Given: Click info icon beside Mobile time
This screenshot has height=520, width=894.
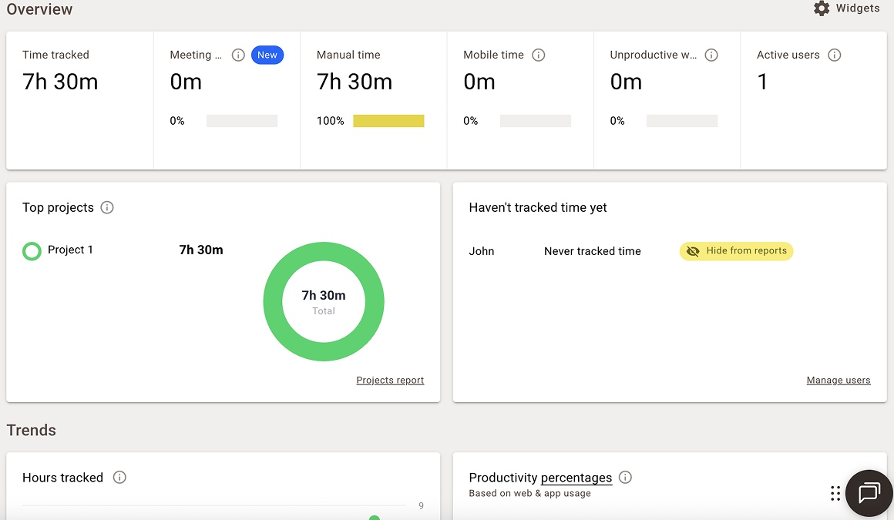Looking at the screenshot, I should pyautogui.click(x=539, y=55).
